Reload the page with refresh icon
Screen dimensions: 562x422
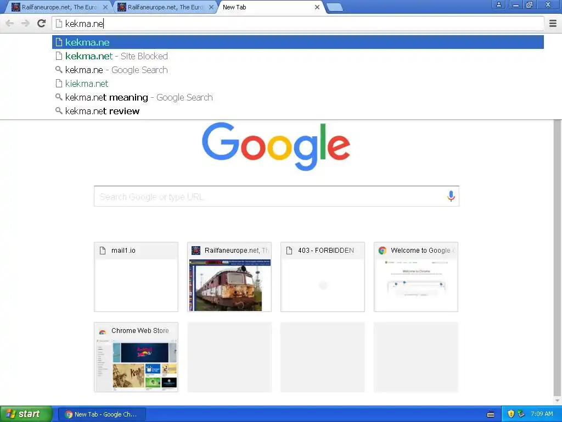pos(42,24)
